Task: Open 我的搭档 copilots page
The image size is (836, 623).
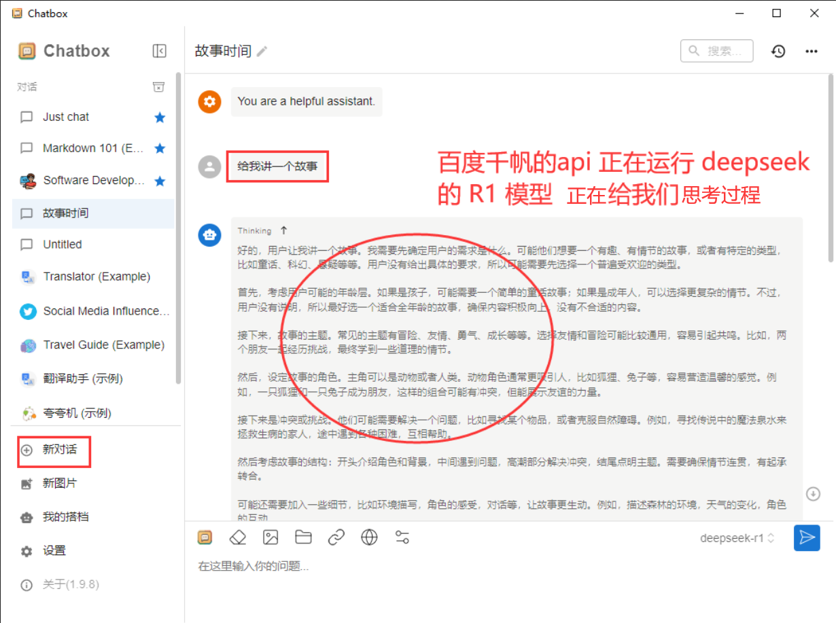Action: 92,517
